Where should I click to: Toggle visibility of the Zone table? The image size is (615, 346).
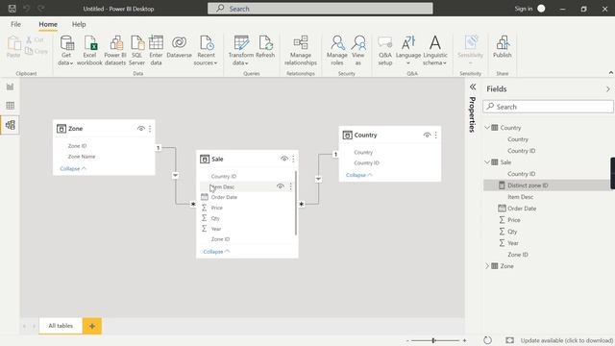click(x=141, y=129)
